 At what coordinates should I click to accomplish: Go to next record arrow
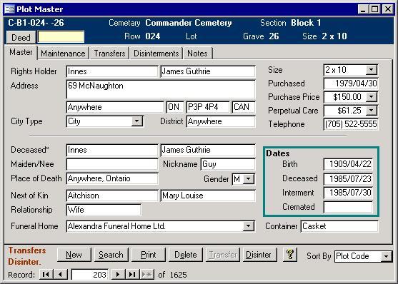point(118,274)
